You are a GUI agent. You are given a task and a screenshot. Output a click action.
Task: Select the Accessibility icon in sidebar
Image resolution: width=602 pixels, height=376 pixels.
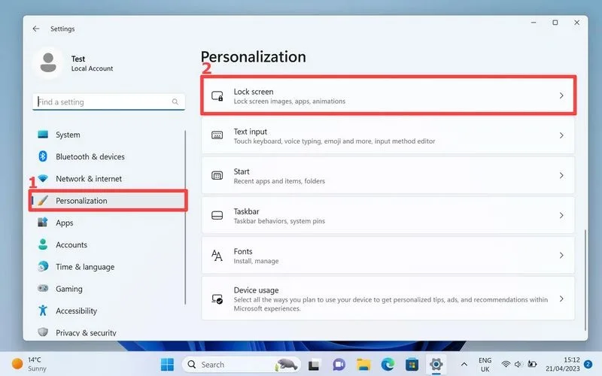(43, 311)
